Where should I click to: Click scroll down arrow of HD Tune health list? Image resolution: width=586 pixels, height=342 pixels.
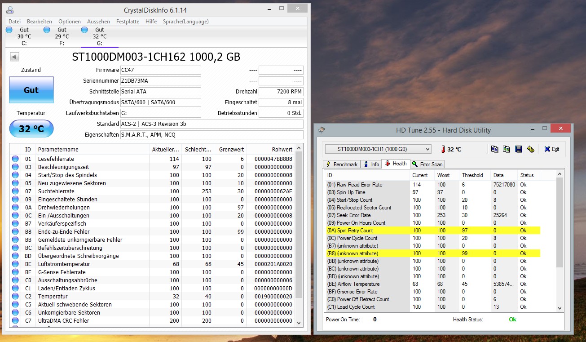click(560, 308)
